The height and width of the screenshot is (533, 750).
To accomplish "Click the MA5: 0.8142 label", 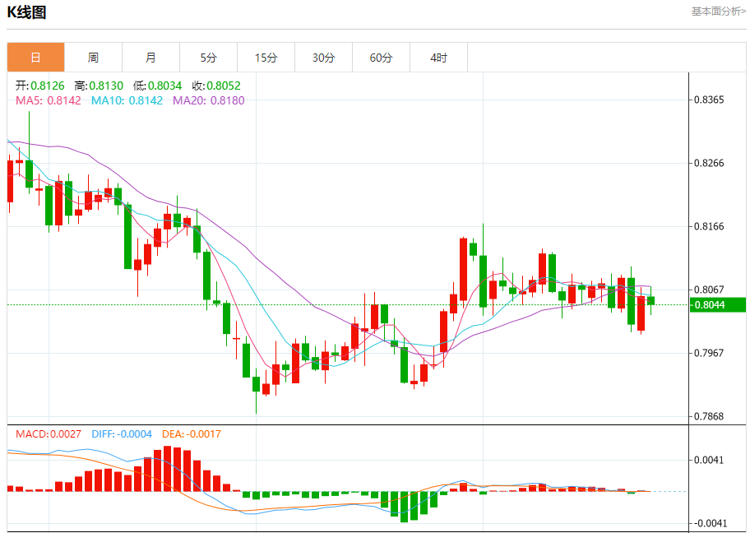I will click(49, 100).
